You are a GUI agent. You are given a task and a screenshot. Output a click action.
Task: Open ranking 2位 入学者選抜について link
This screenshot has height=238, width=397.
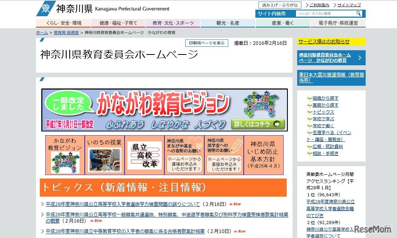(330, 233)
